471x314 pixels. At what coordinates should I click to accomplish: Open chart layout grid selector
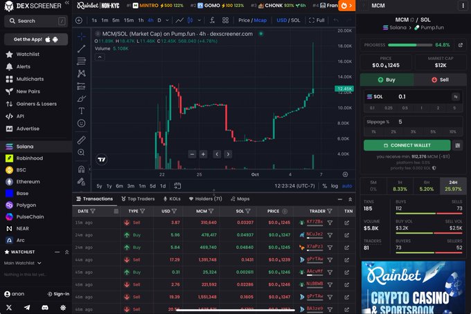pos(225,20)
